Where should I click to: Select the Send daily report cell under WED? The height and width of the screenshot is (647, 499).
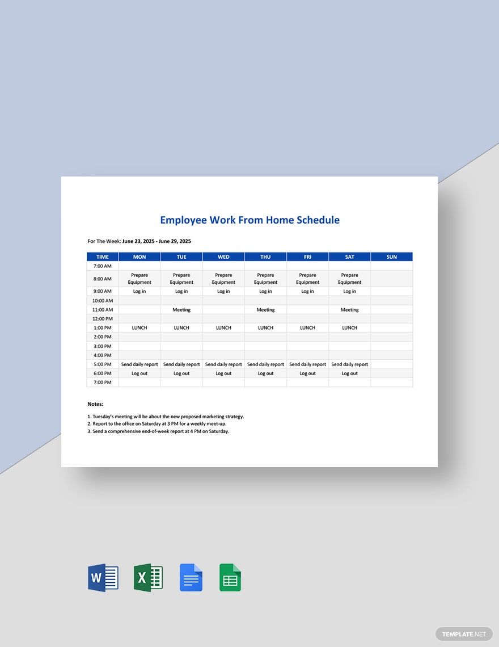click(x=223, y=364)
